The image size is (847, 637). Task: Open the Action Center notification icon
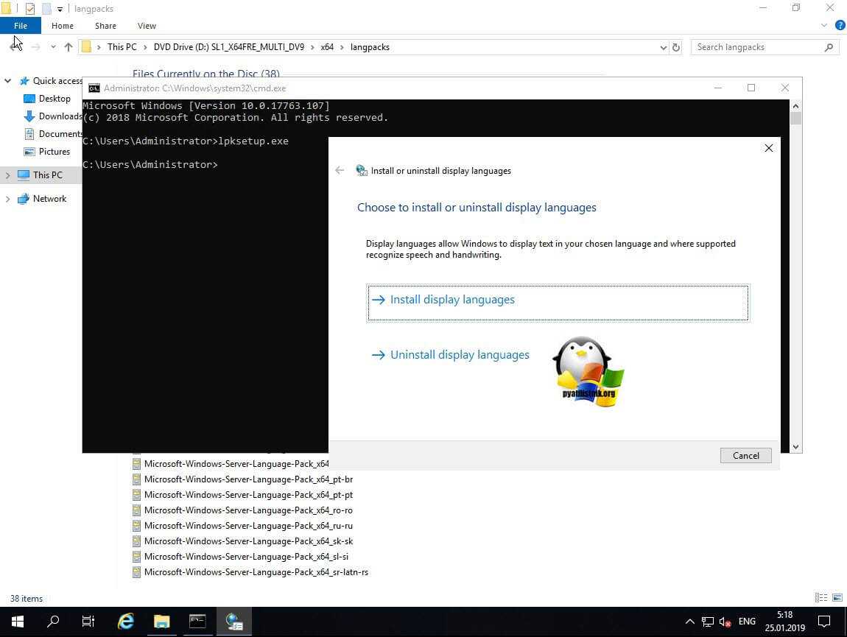coord(824,621)
